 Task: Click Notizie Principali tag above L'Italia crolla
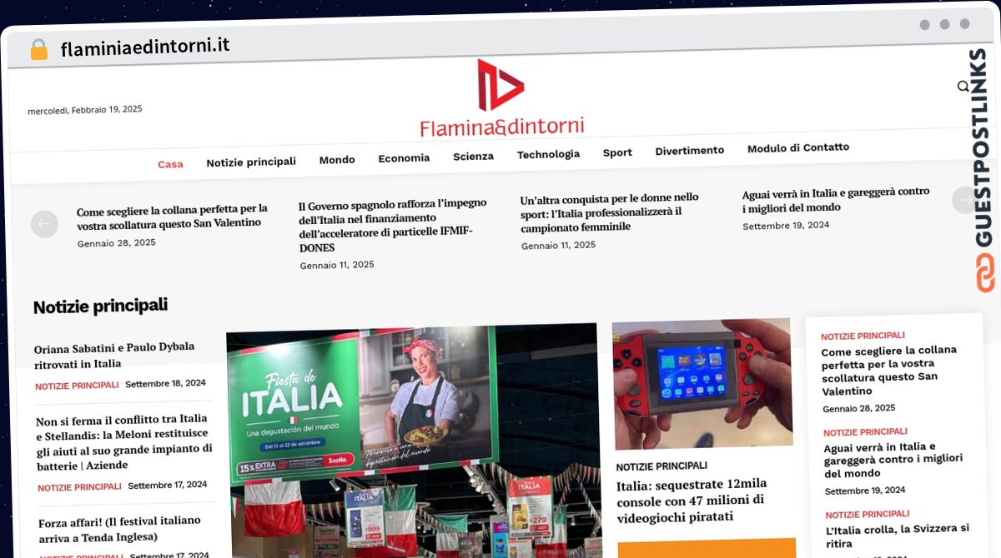pos(868,514)
